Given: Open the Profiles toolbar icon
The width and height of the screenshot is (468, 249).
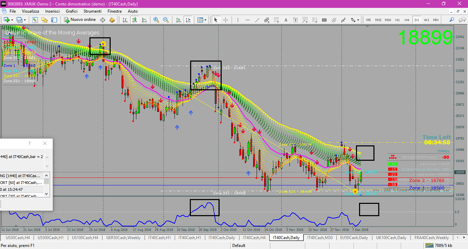Looking at the screenshot, I should point(20,20).
